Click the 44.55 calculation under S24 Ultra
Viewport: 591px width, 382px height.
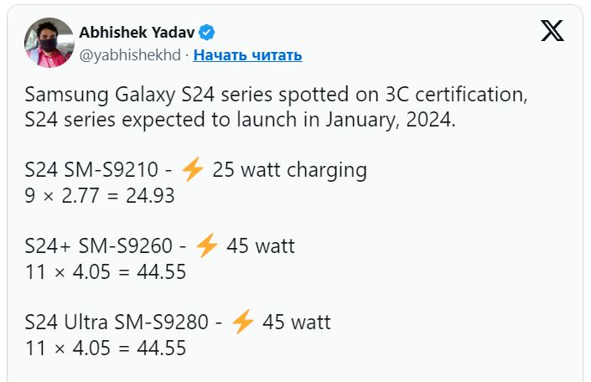105,348
